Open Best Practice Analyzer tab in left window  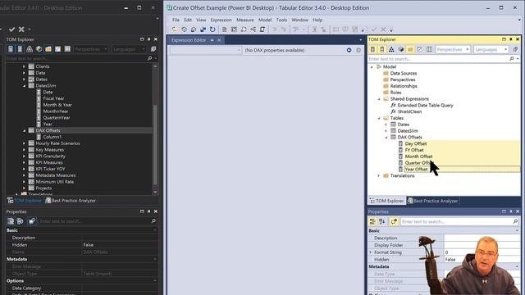(71, 201)
